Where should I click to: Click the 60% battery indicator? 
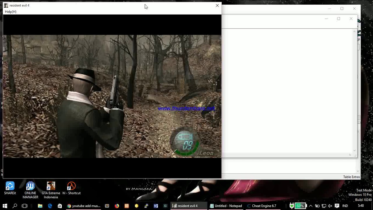pyautogui.click(x=300, y=206)
